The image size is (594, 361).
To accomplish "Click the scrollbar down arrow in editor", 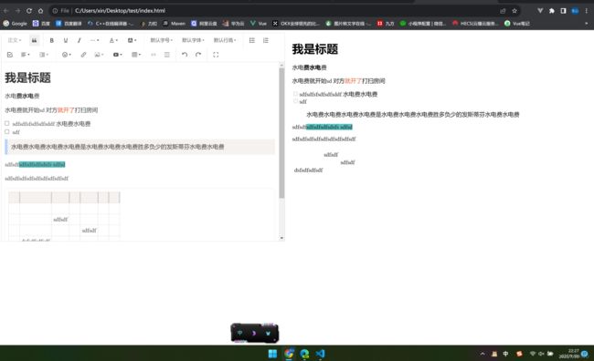I will click(x=281, y=238).
